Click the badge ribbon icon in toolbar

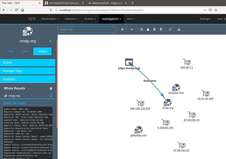(161, 30)
